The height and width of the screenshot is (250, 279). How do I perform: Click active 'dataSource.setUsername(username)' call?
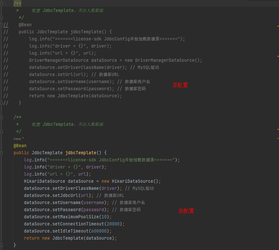tap(66, 203)
